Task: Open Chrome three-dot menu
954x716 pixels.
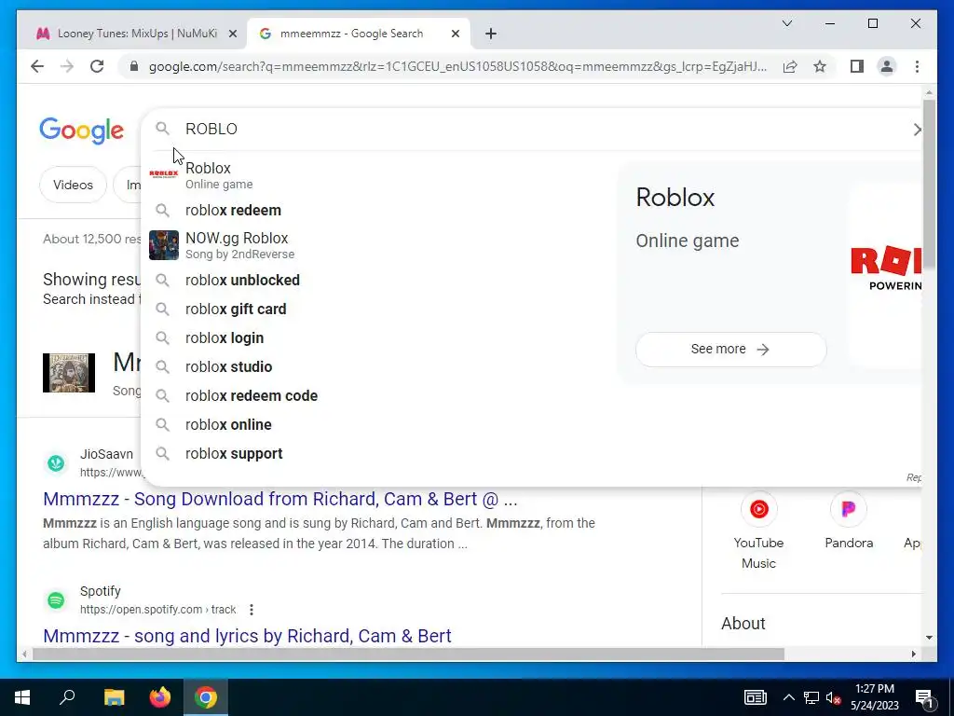Action: [917, 66]
